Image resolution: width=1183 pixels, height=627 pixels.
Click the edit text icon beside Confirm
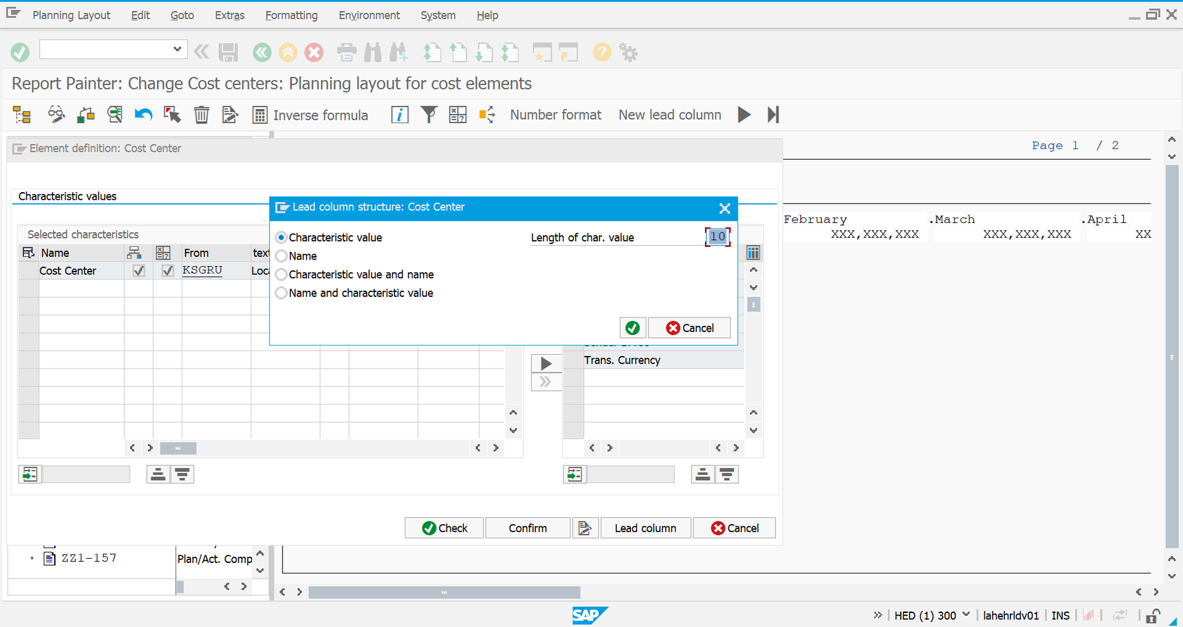click(584, 528)
